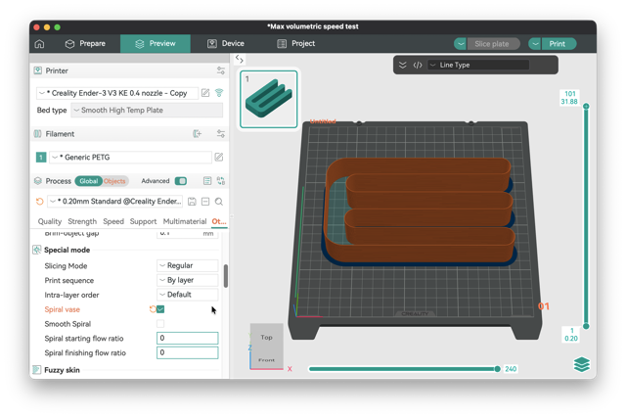Click Top face of the view cube
Screen dimensions: 626x418
(x=267, y=338)
